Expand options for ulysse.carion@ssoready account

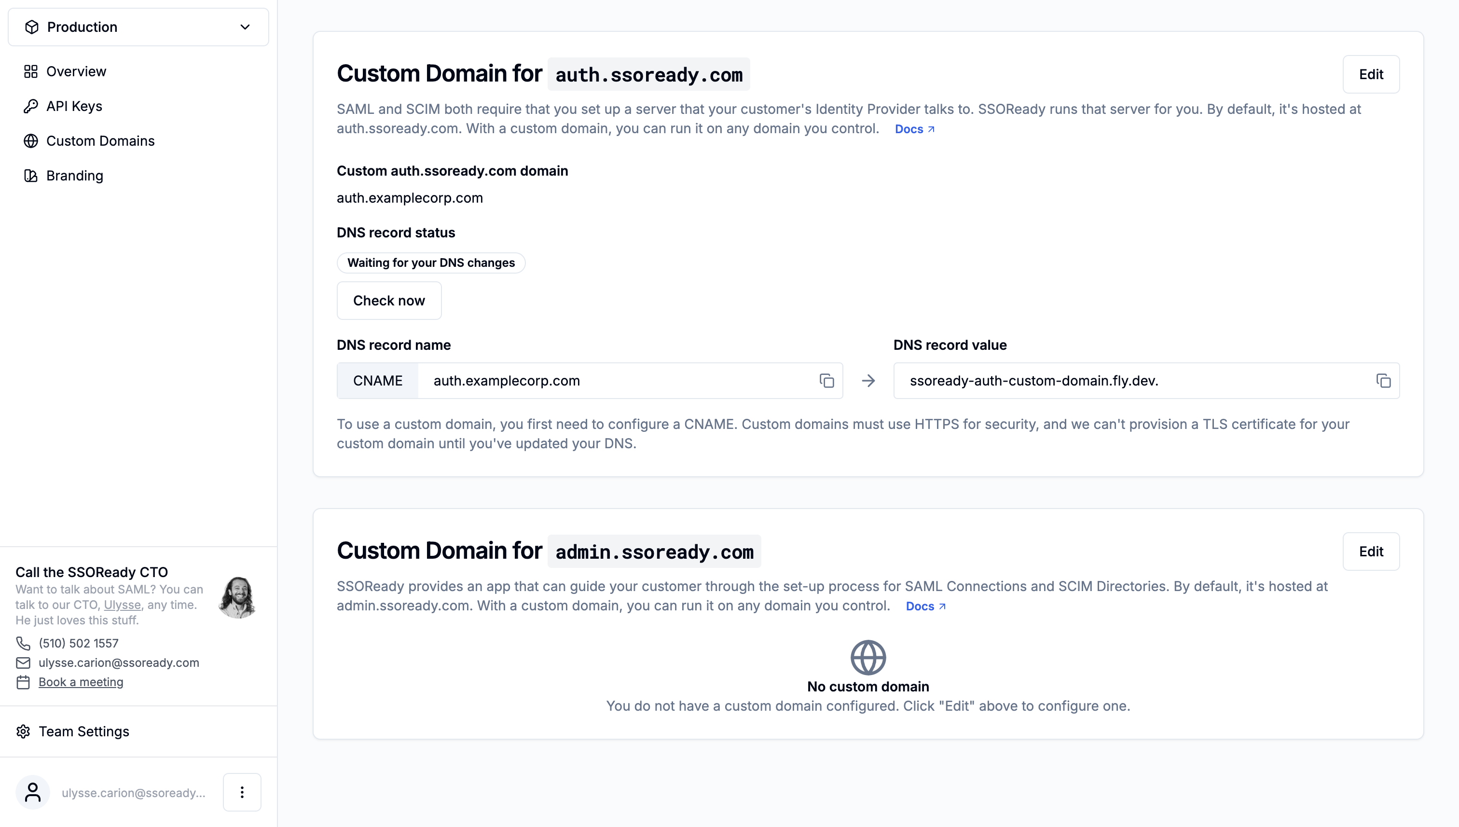[x=242, y=792]
